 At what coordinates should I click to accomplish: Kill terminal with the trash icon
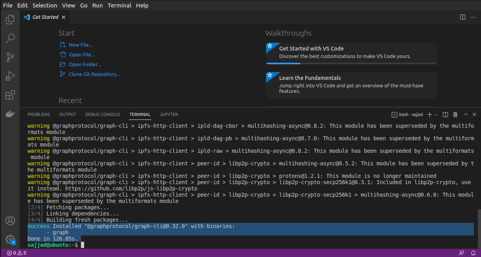coord(455,114)
